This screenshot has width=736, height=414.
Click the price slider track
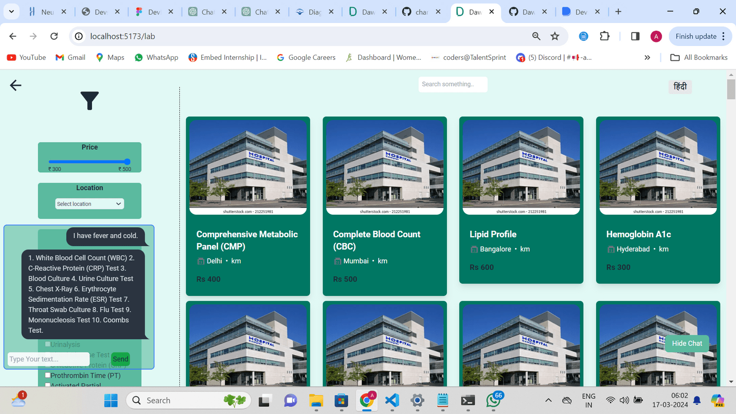point(89,162)
